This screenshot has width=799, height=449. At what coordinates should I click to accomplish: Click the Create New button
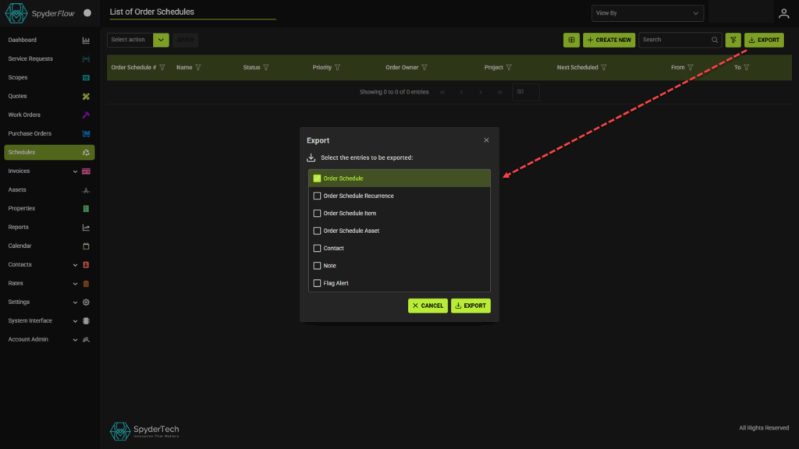pos(609,40)
